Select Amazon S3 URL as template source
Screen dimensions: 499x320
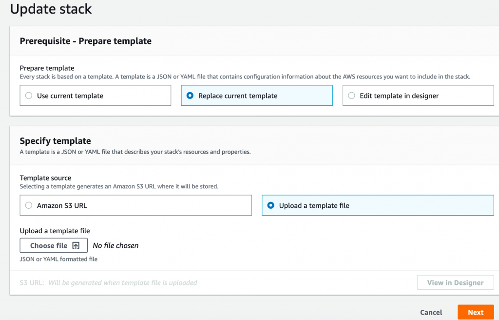tap(29, 205)
